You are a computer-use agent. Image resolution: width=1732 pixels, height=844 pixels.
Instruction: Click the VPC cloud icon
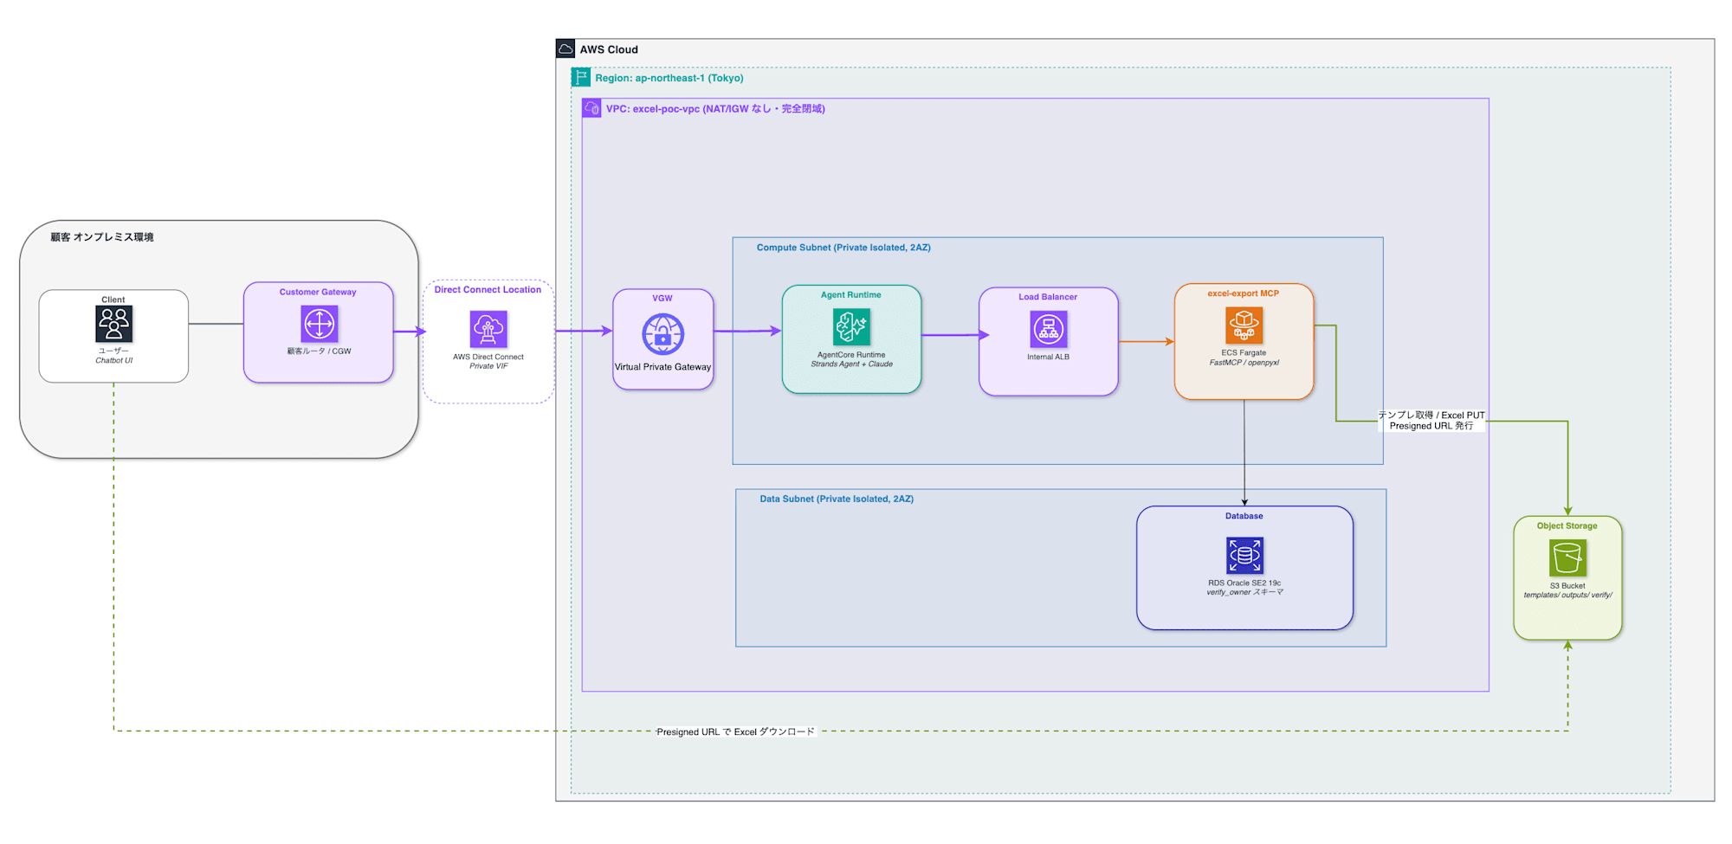591,108
